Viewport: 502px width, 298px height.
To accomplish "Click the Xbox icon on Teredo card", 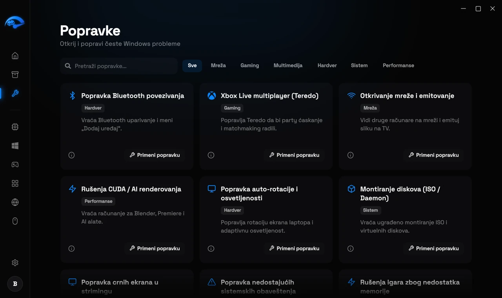I will [x=212, y=96].
